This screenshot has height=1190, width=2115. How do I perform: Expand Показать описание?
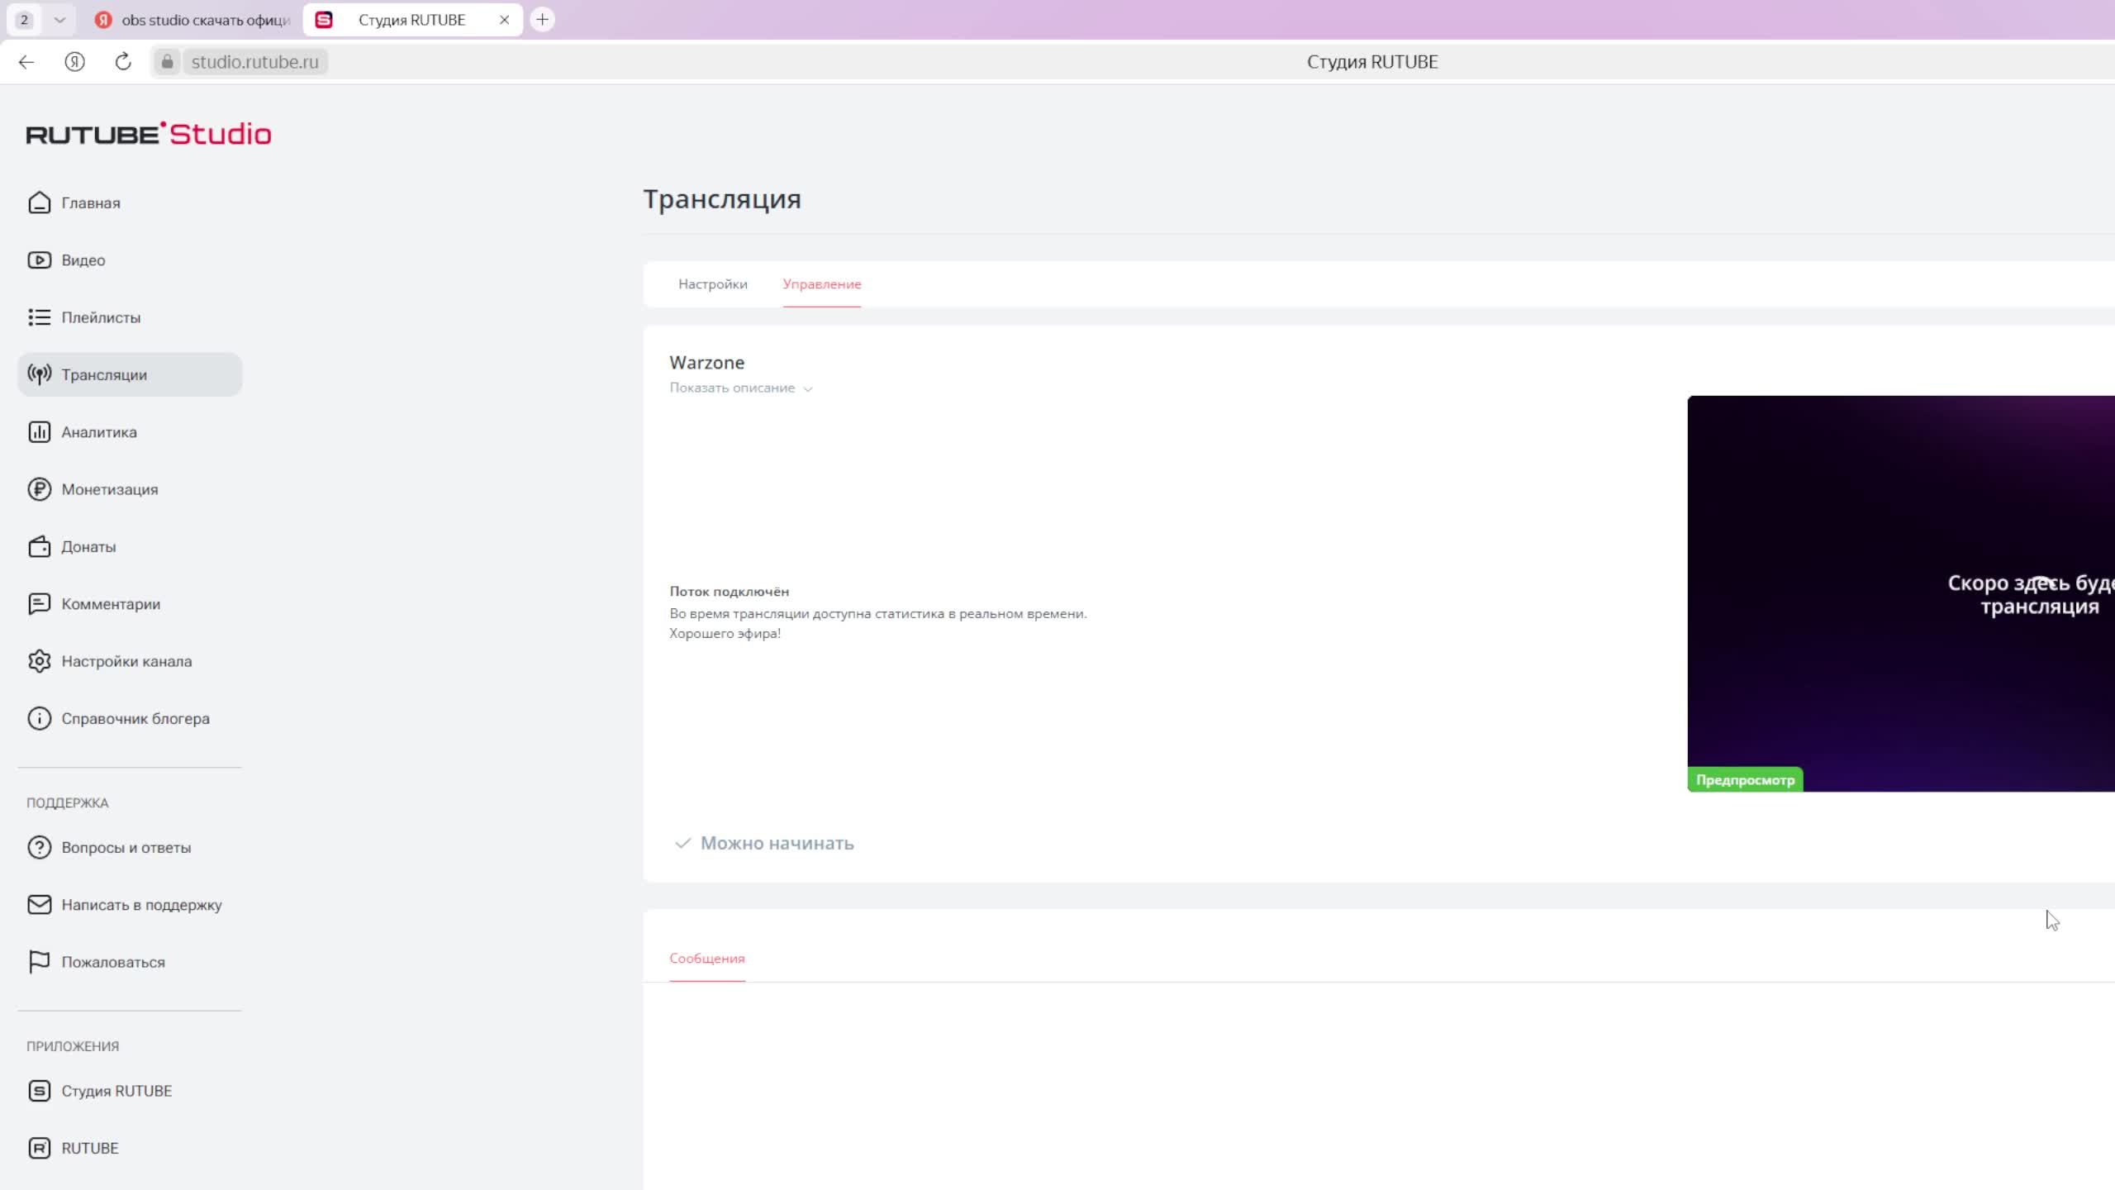(x=741, y=388)
